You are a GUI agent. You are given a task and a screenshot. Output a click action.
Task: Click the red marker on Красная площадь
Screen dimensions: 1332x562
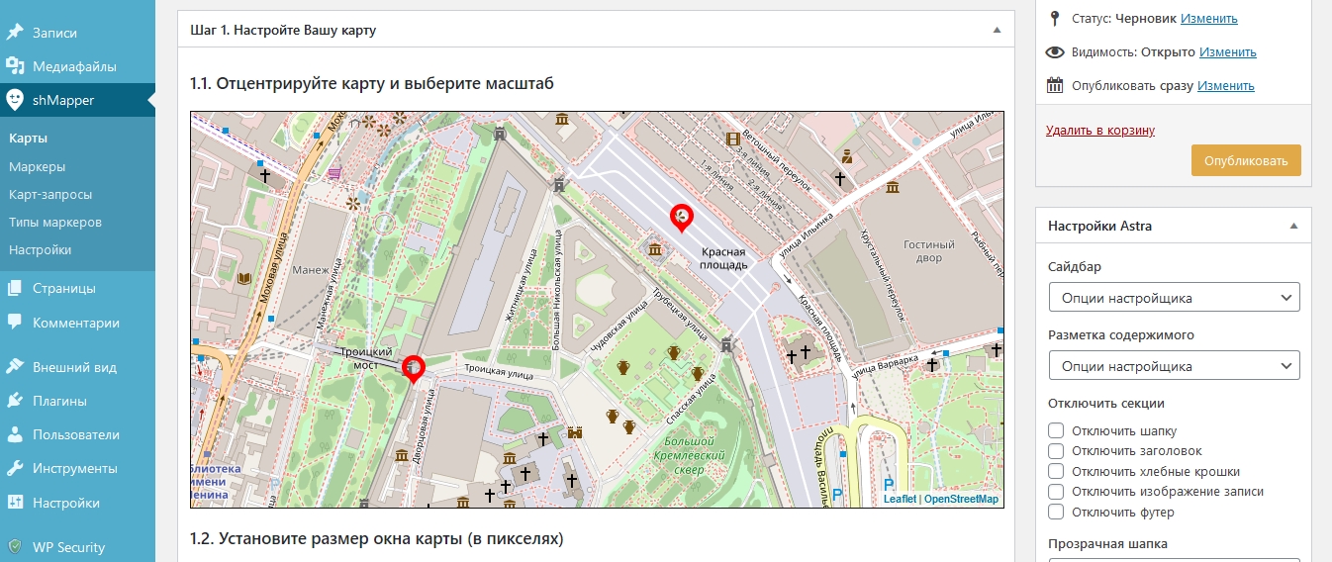pyautogui.click(x=681, y=216)
